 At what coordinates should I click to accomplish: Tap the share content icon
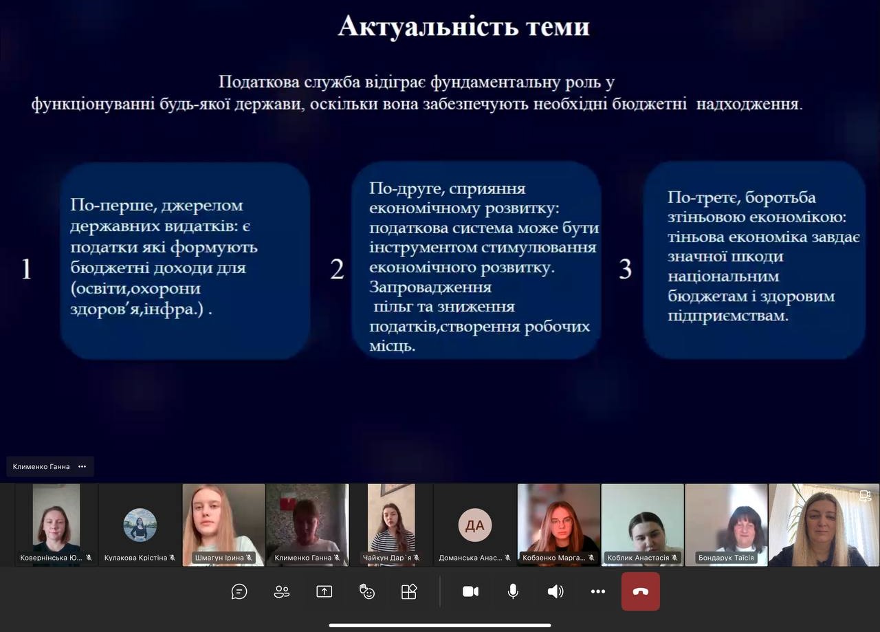click(324, 591)
